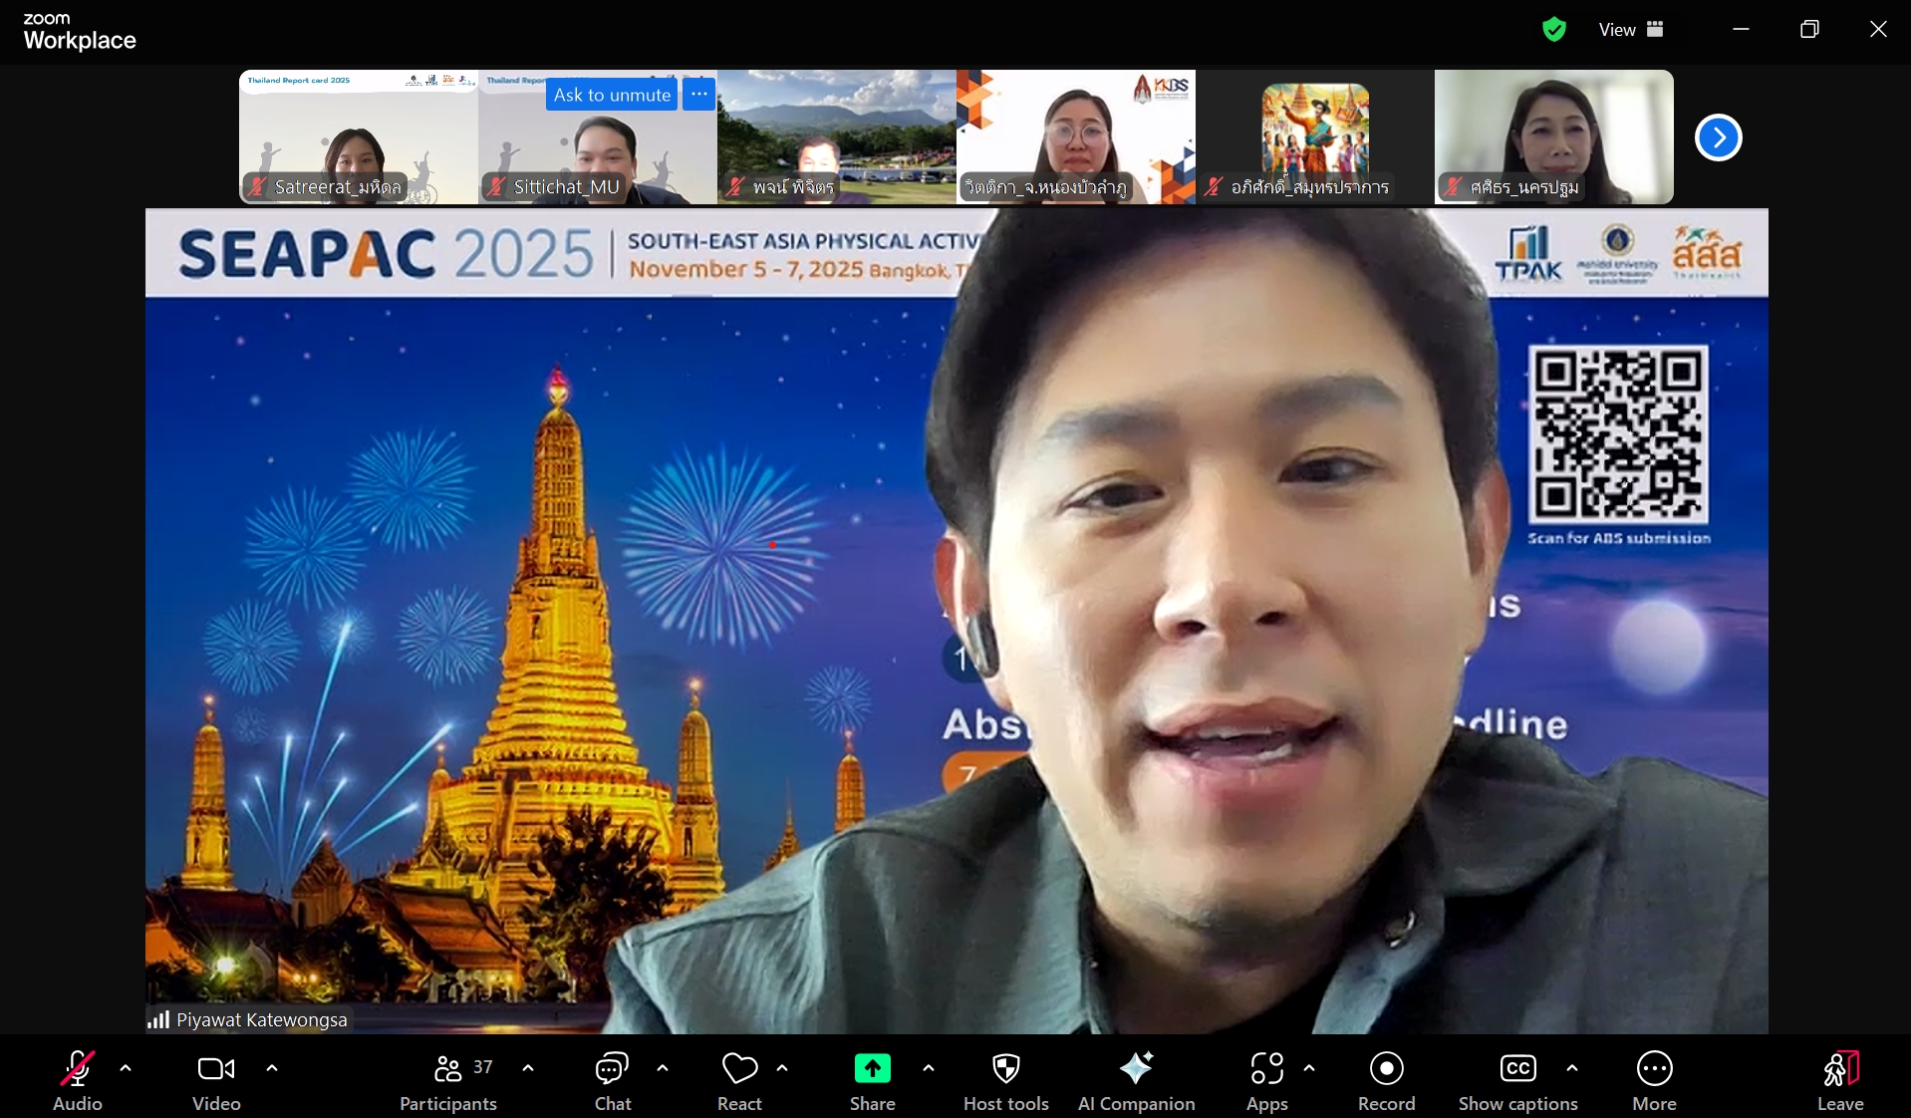Click the encryption green shield icon
Screen dimensions: 1911x1118
[x=1553, y=30]
